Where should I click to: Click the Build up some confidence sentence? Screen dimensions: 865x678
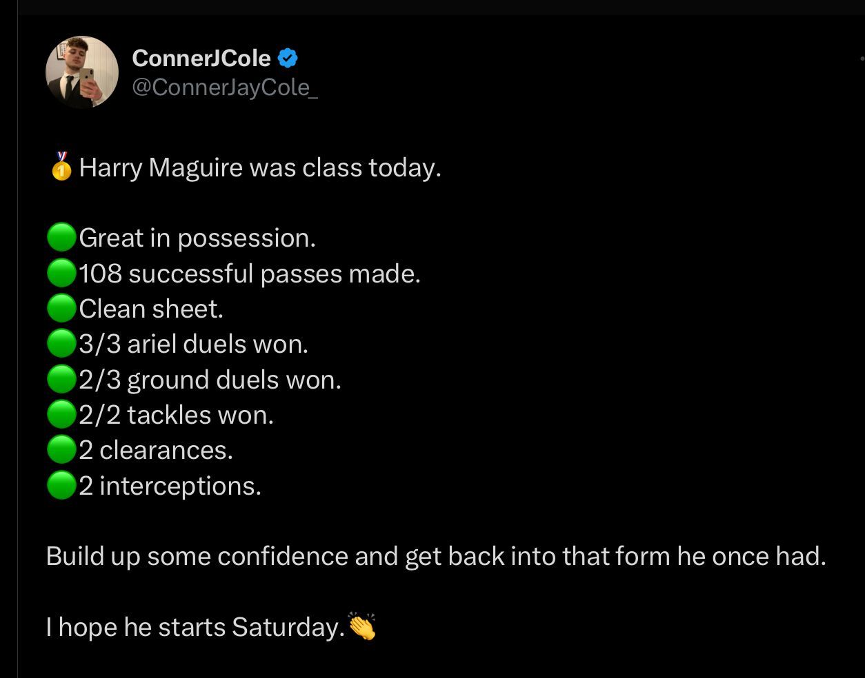point(436,556)
